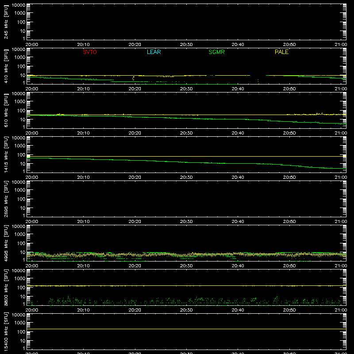Click 20:00 on the 245 MHz time axis

pyautogui.click(x=31, y=45)
